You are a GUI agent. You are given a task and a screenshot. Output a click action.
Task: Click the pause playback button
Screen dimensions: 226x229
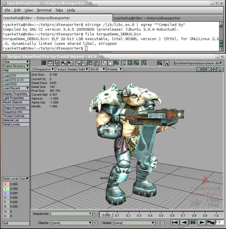(193, 222)
